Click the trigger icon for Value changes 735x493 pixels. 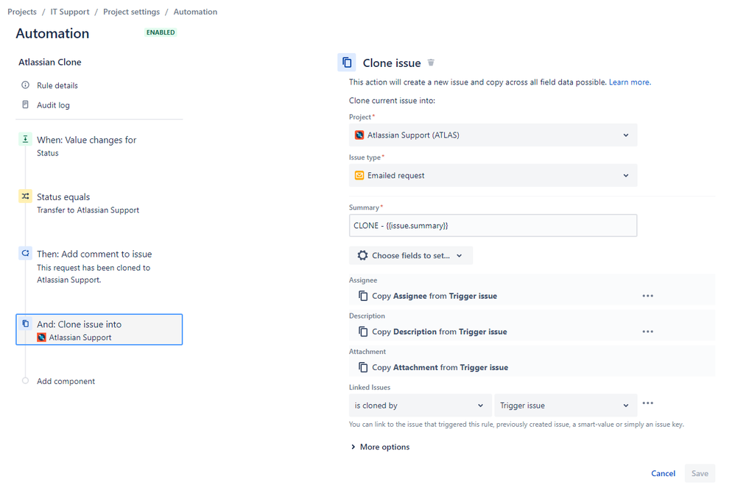[25, 139]
